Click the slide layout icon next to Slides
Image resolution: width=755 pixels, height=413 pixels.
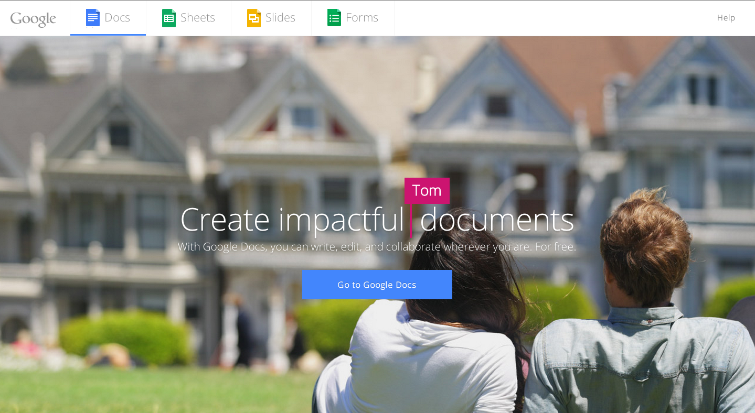coord(254,17)
